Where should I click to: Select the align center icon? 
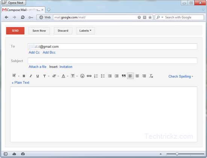click(137, 76)
